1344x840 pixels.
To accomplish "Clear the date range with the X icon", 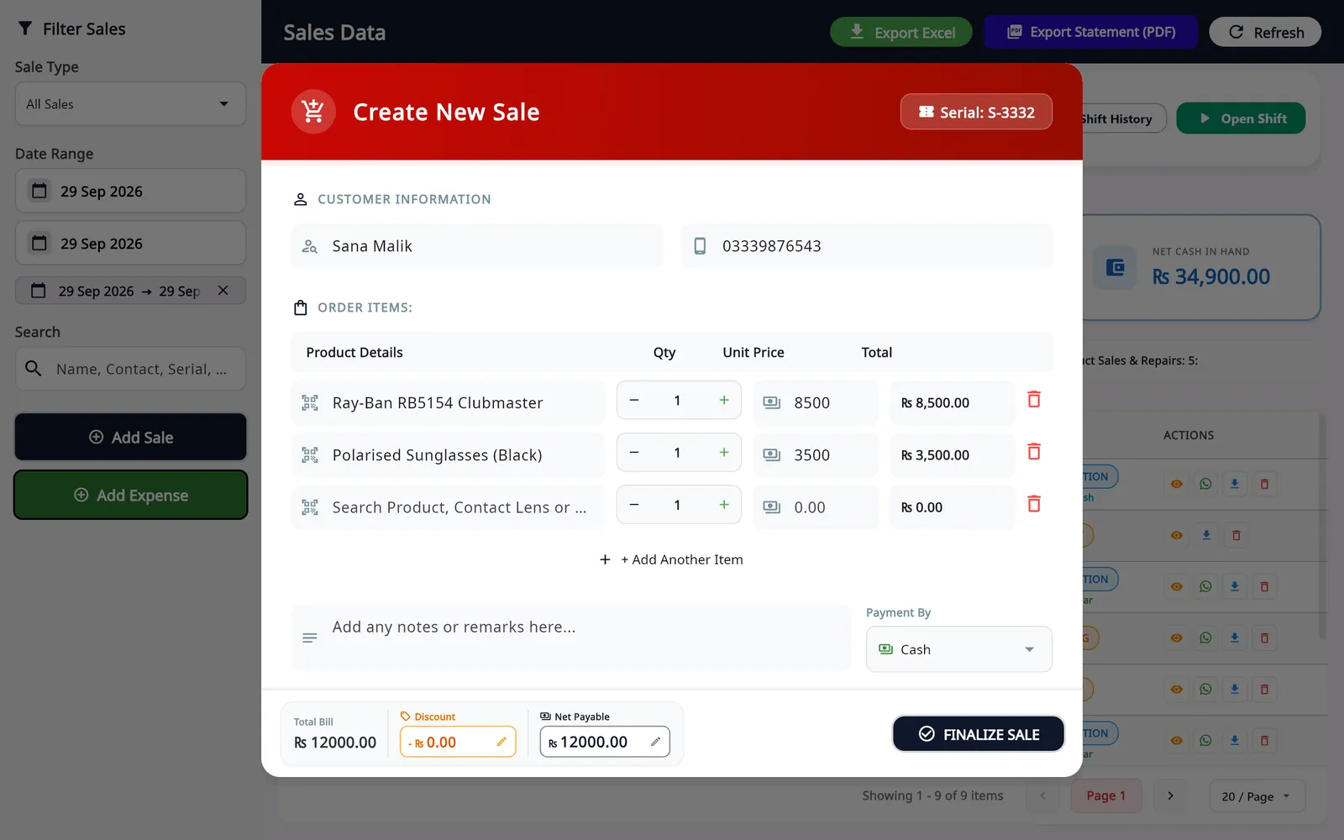I will point(223,291).
